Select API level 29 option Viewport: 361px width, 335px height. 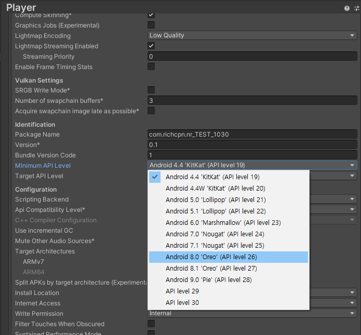(229, 291)
